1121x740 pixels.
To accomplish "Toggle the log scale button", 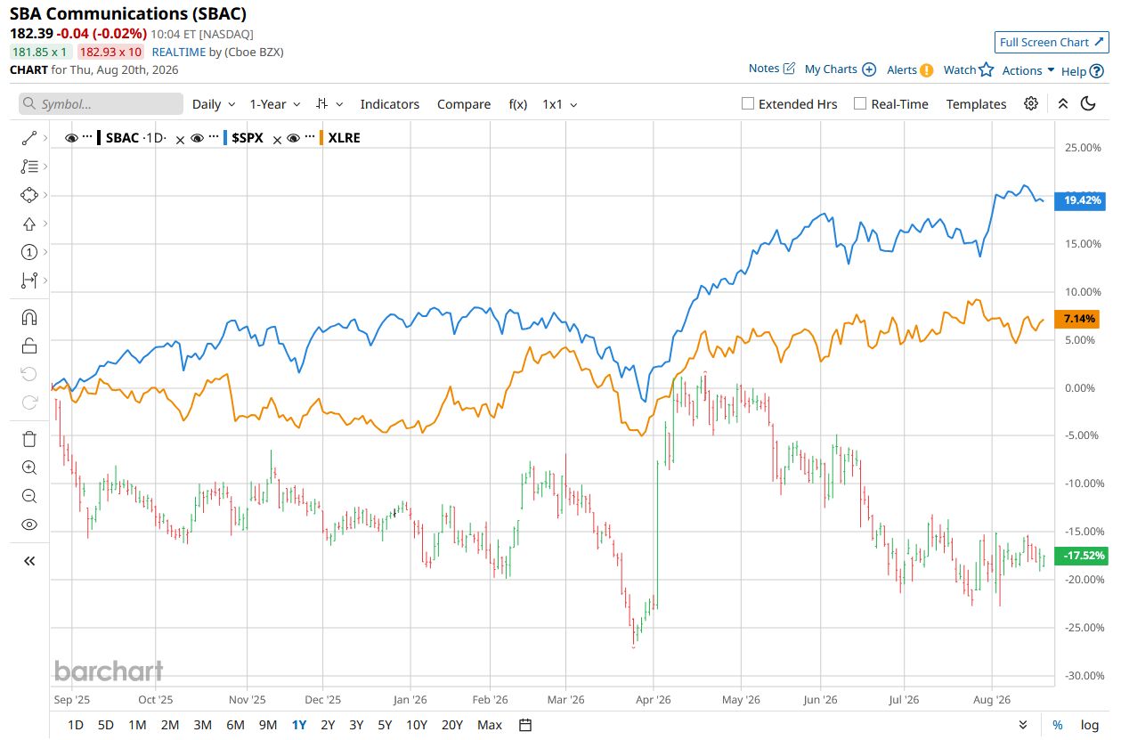I will tap(1090, 725).
